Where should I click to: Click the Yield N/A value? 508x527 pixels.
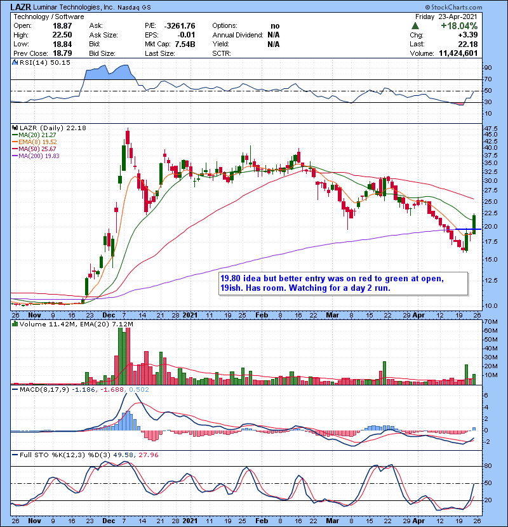pos(274,44)
